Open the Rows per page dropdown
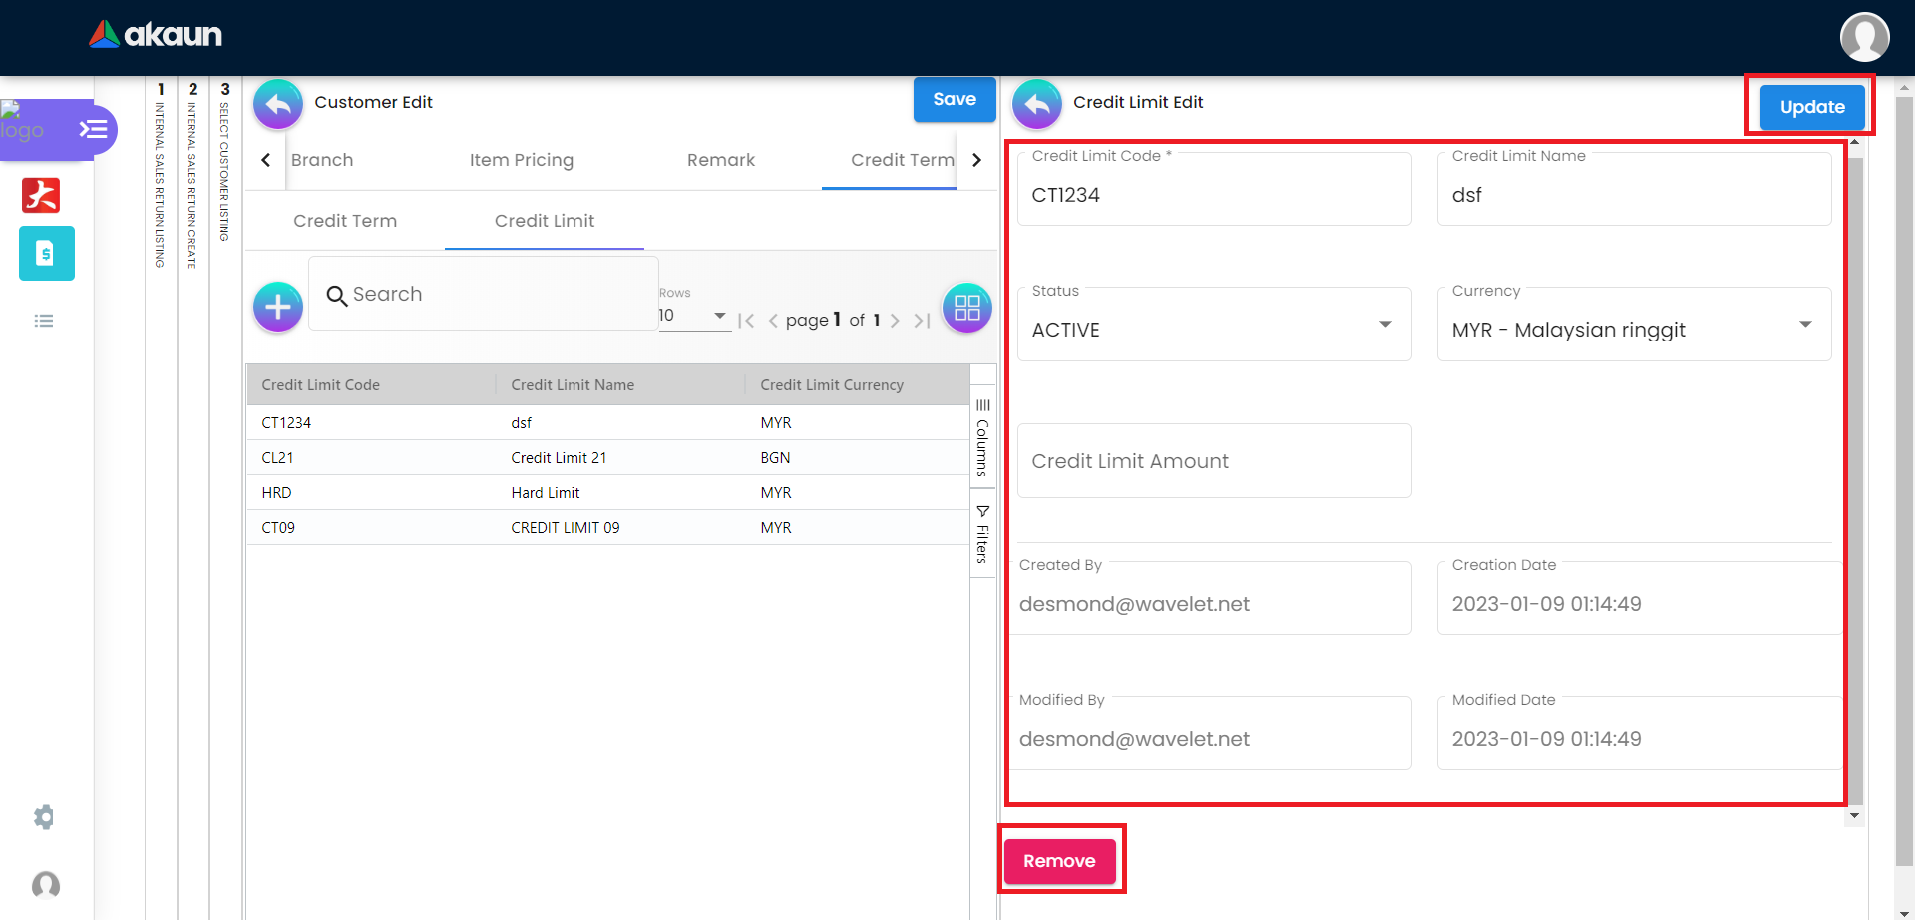This screenshot has width=1915, height=920. point(693,316)
